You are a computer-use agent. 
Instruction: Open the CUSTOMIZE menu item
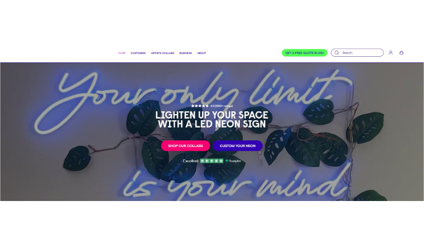pyautogui.click(x=138, y=53)
